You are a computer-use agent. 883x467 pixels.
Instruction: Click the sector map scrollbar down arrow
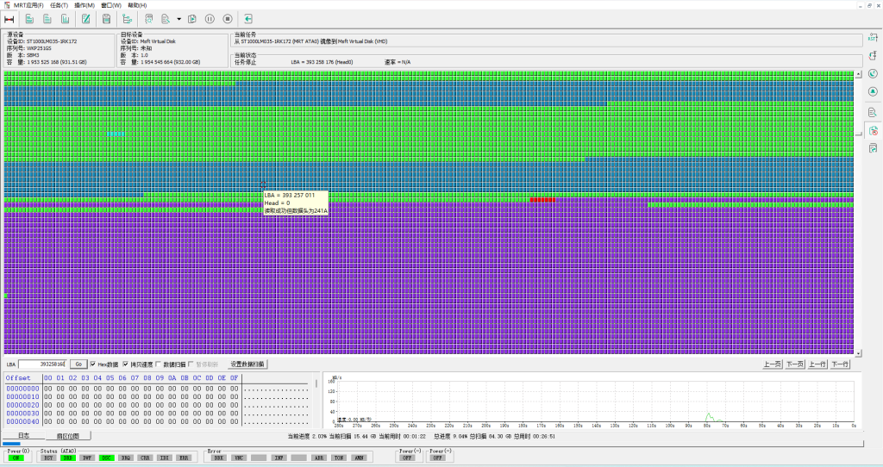click(x=858, y=352)
